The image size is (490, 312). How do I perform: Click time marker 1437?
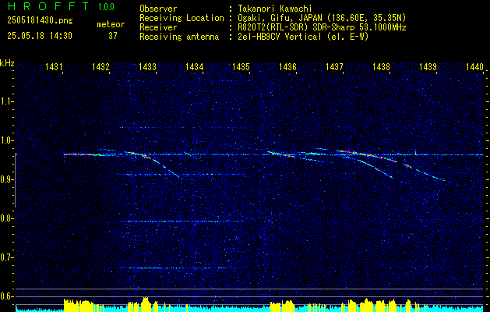click(334, 66)
